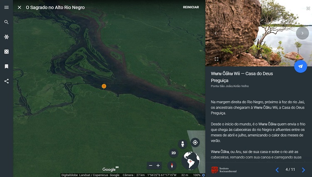312x177 pixels.
Task: Zoom out with the minus button
Action: coord(150,165)
